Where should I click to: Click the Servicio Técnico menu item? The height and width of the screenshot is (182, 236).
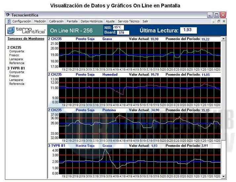point(129,21)
